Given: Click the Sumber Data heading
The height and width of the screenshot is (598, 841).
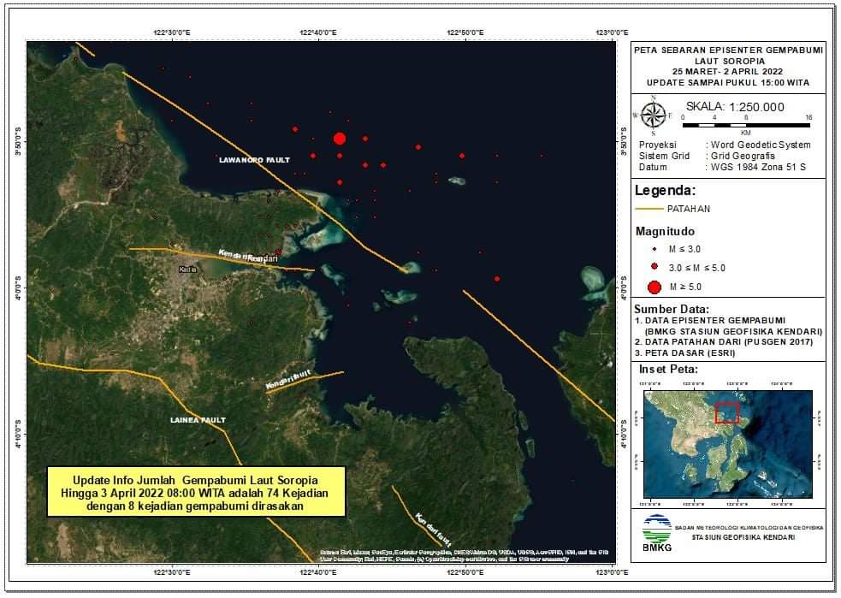Looking at the screenshot, I should 672,308.
